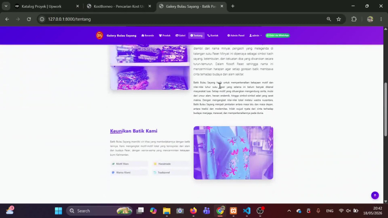Open the Camera app on the taskbar
388x218 pixels.
180,211
